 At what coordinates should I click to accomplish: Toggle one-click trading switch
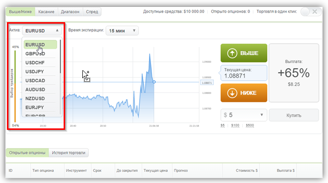coord(311,12)
